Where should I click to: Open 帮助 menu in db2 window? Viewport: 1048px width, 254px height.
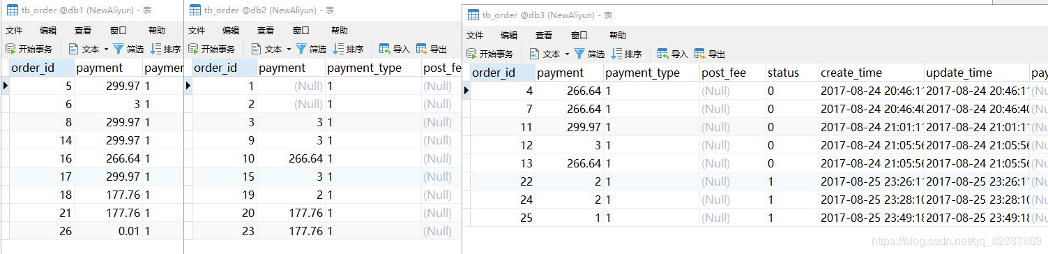click(x=340, y=30)
